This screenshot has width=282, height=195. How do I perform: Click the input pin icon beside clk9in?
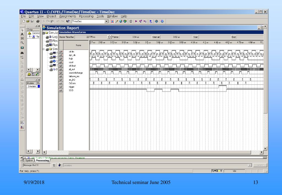pyautogui.click(x=61, y=52)
